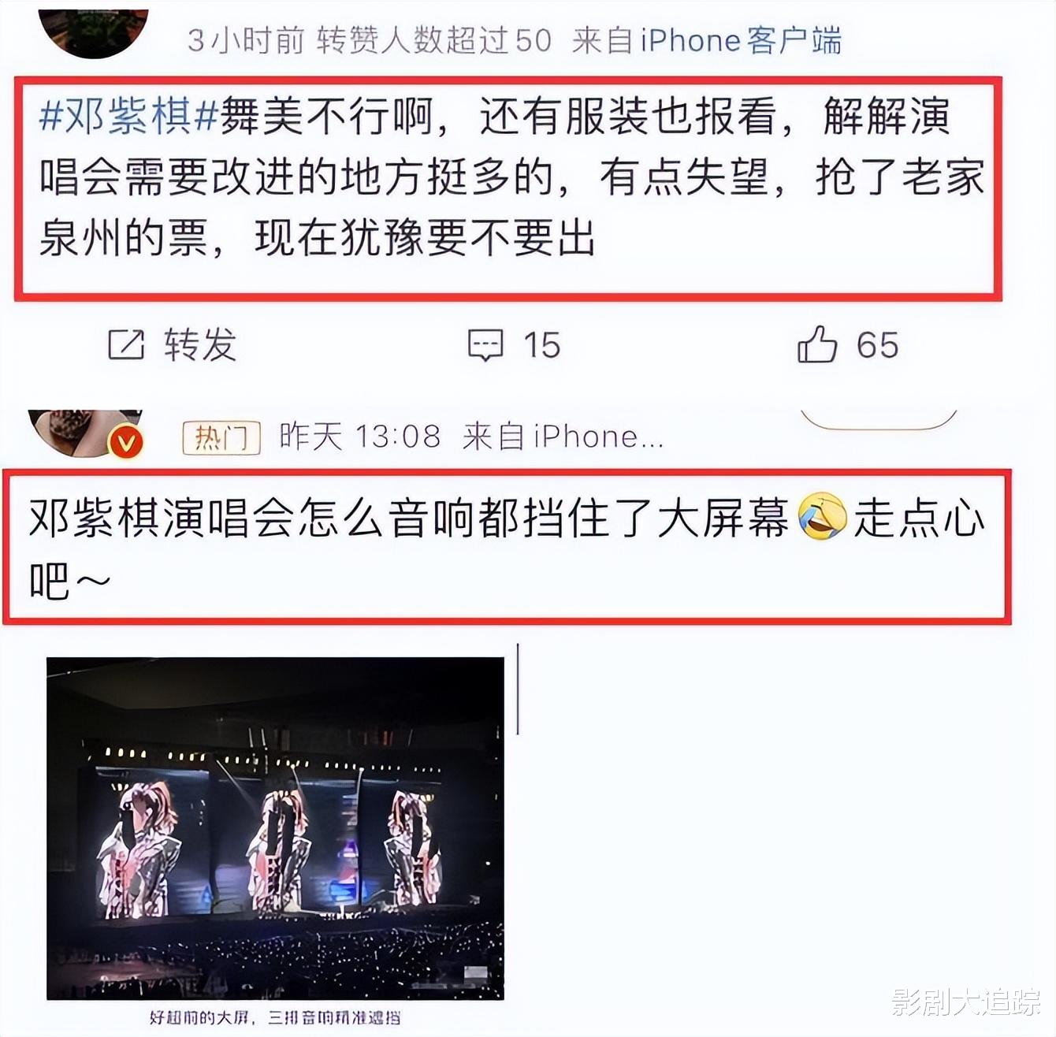This screenshot has height=1037, width=1056.
Task: Click the 转发 repost label
Action: pyautogui.click(x=200, y=345)
